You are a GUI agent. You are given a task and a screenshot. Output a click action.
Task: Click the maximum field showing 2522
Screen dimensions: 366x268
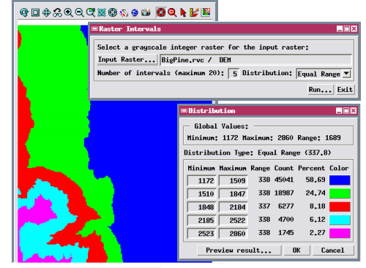[x=234, y=221]
